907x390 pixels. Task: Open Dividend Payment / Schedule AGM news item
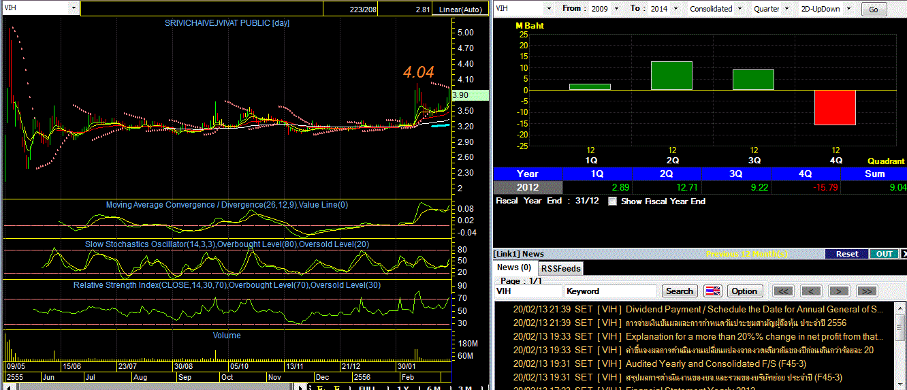click(754, 309)
